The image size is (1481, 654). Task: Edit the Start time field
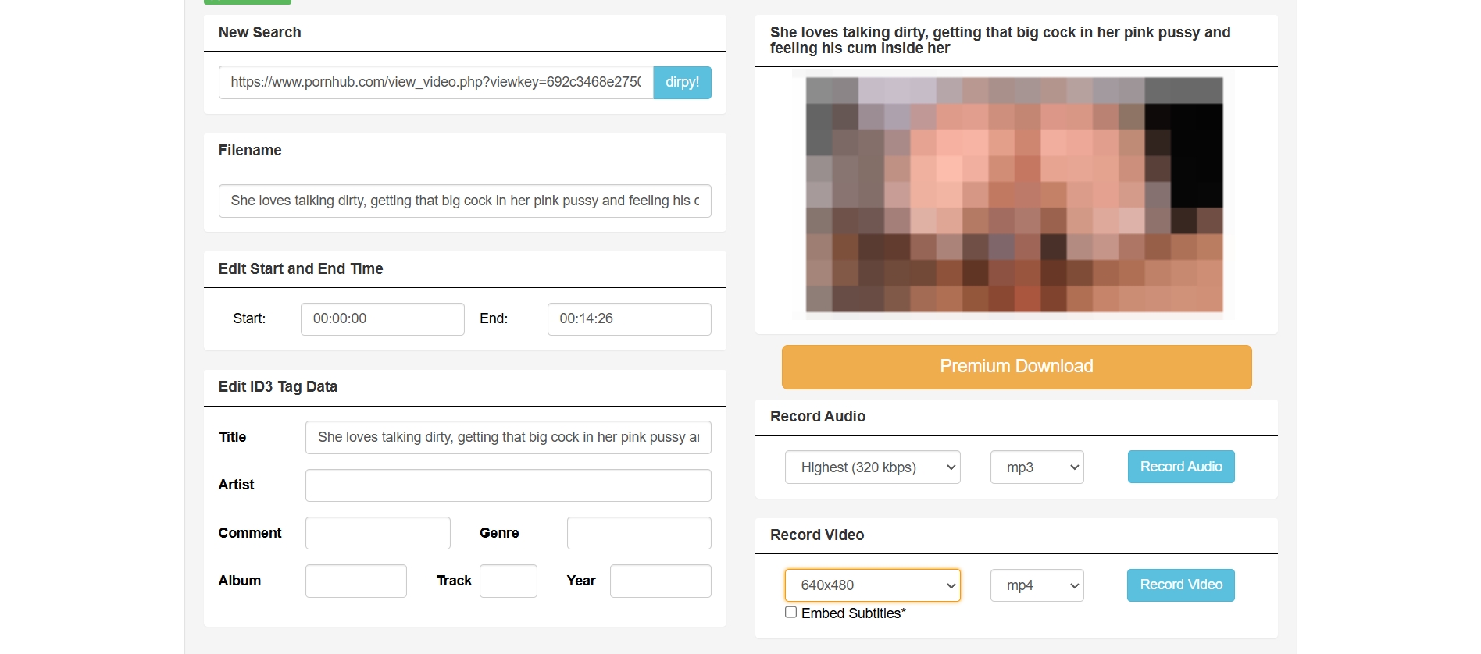click(382, 319)
